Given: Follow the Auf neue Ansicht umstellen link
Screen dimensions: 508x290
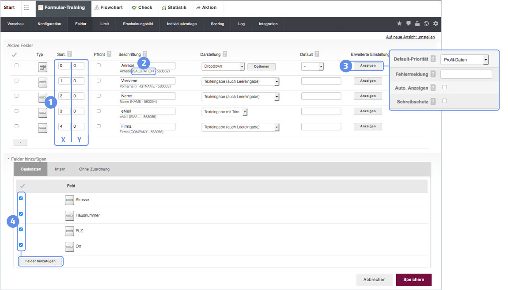Looking at the screenshot, I should point(410,37).
